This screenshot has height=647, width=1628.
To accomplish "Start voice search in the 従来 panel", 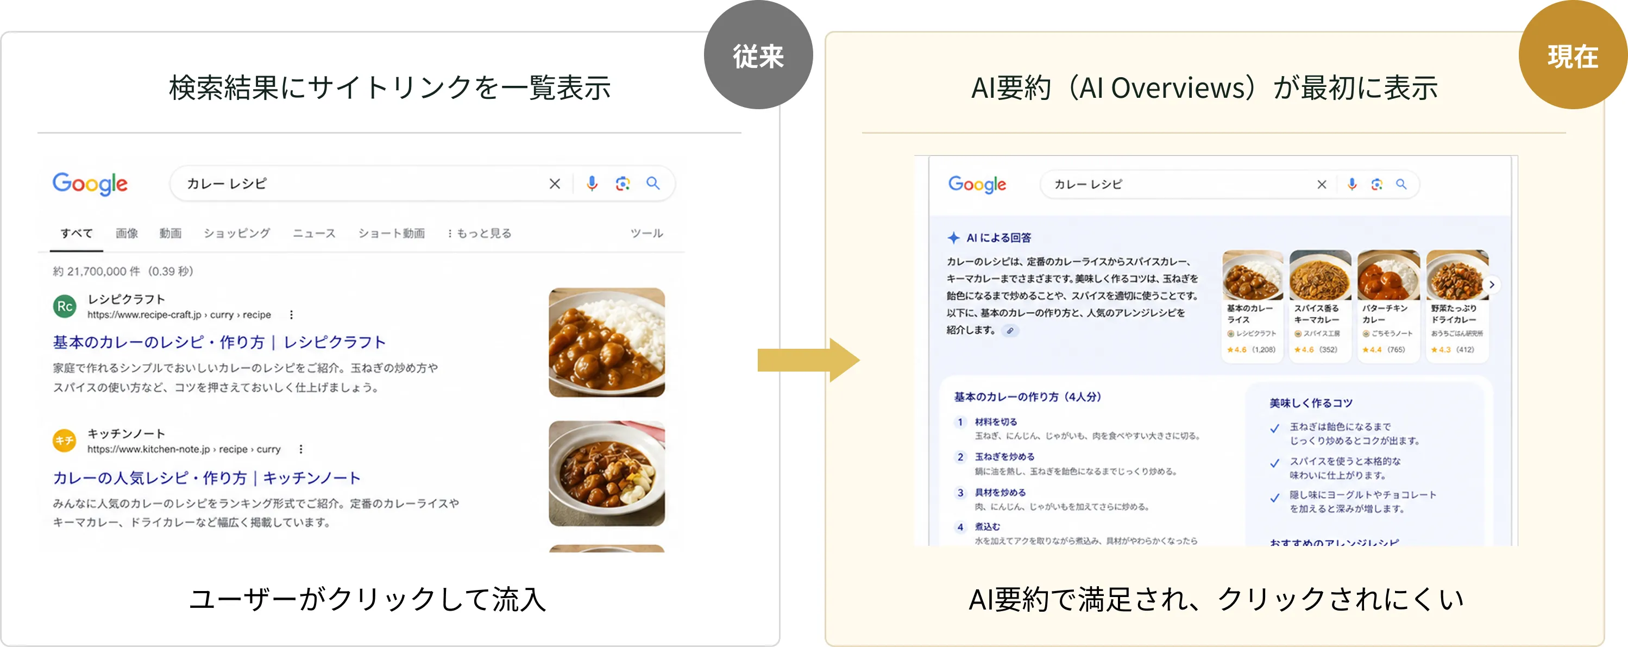I will click(x=592, y=184).
